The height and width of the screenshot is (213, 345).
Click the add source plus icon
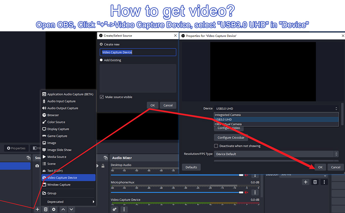pyautogui.click(x=37, y=209)
